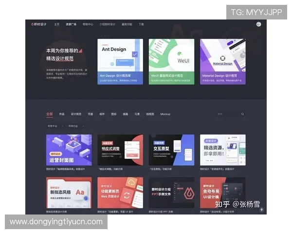Open the user avatar in the header
292x234 pixels.
coord(258,24)
